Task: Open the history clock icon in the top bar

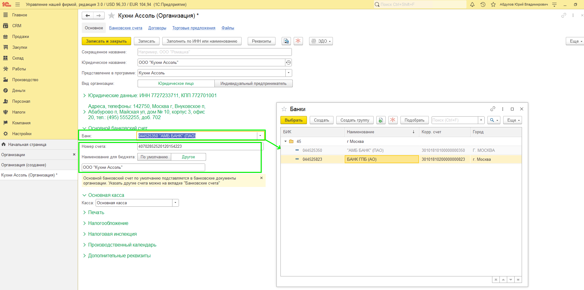Action: tap(483, 5)
